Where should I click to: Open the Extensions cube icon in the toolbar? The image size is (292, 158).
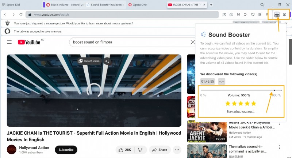click(285, 15)
